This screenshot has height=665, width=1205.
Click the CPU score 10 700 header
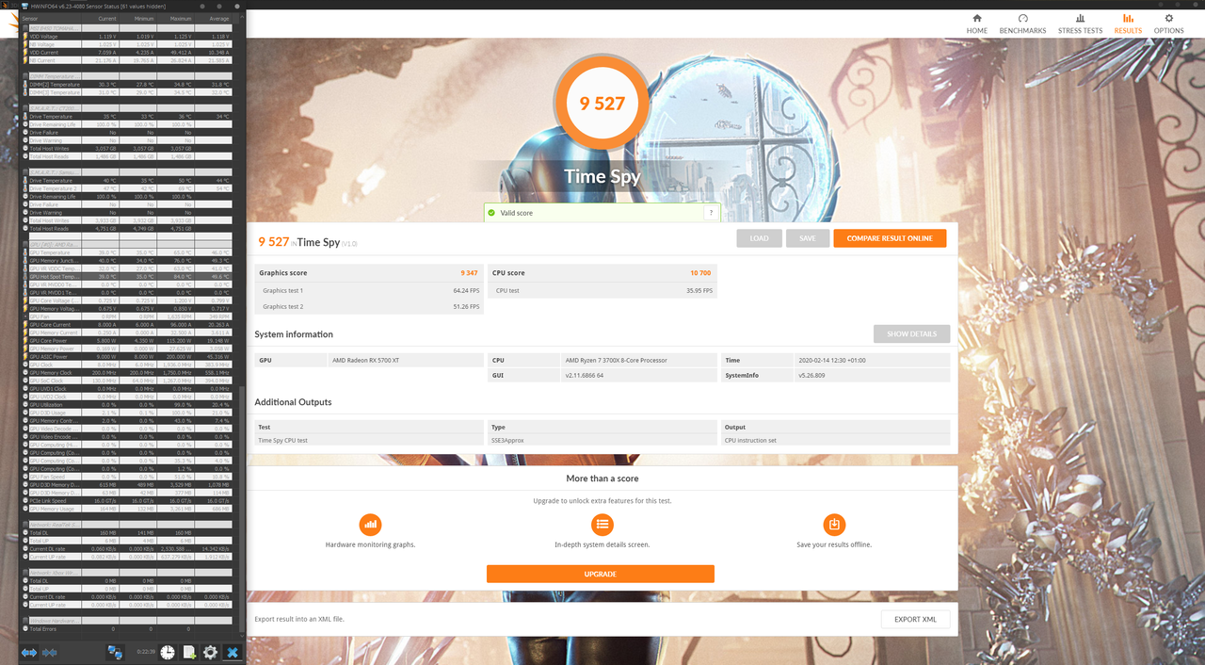pyautogui.click(x=602, y=273)
